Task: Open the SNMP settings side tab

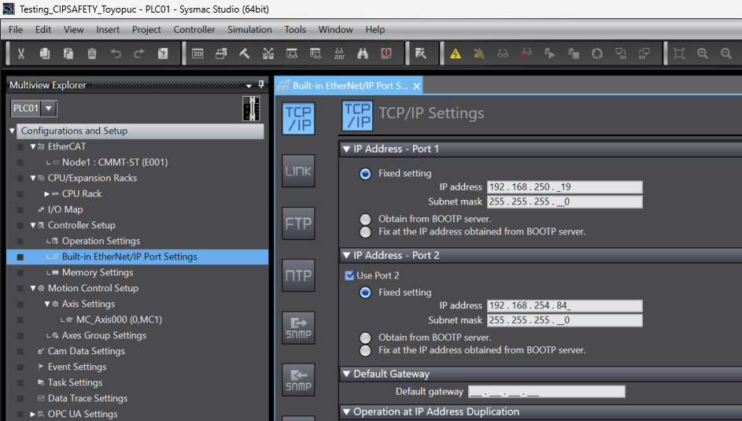Action: point(298,327)
